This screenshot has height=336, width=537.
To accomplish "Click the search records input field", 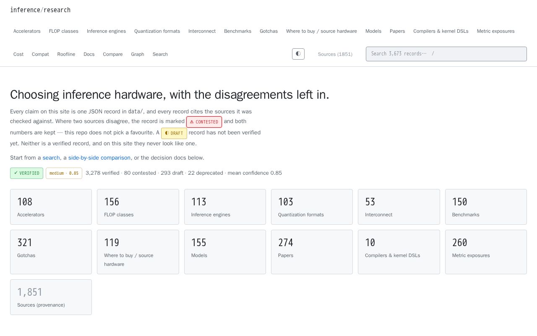I will click(446, 54).
